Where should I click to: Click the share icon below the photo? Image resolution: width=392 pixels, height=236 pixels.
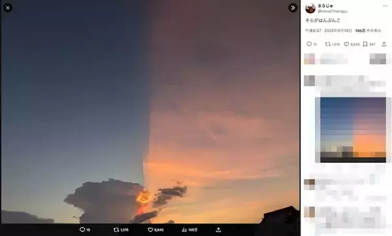(x=218, y=229)
